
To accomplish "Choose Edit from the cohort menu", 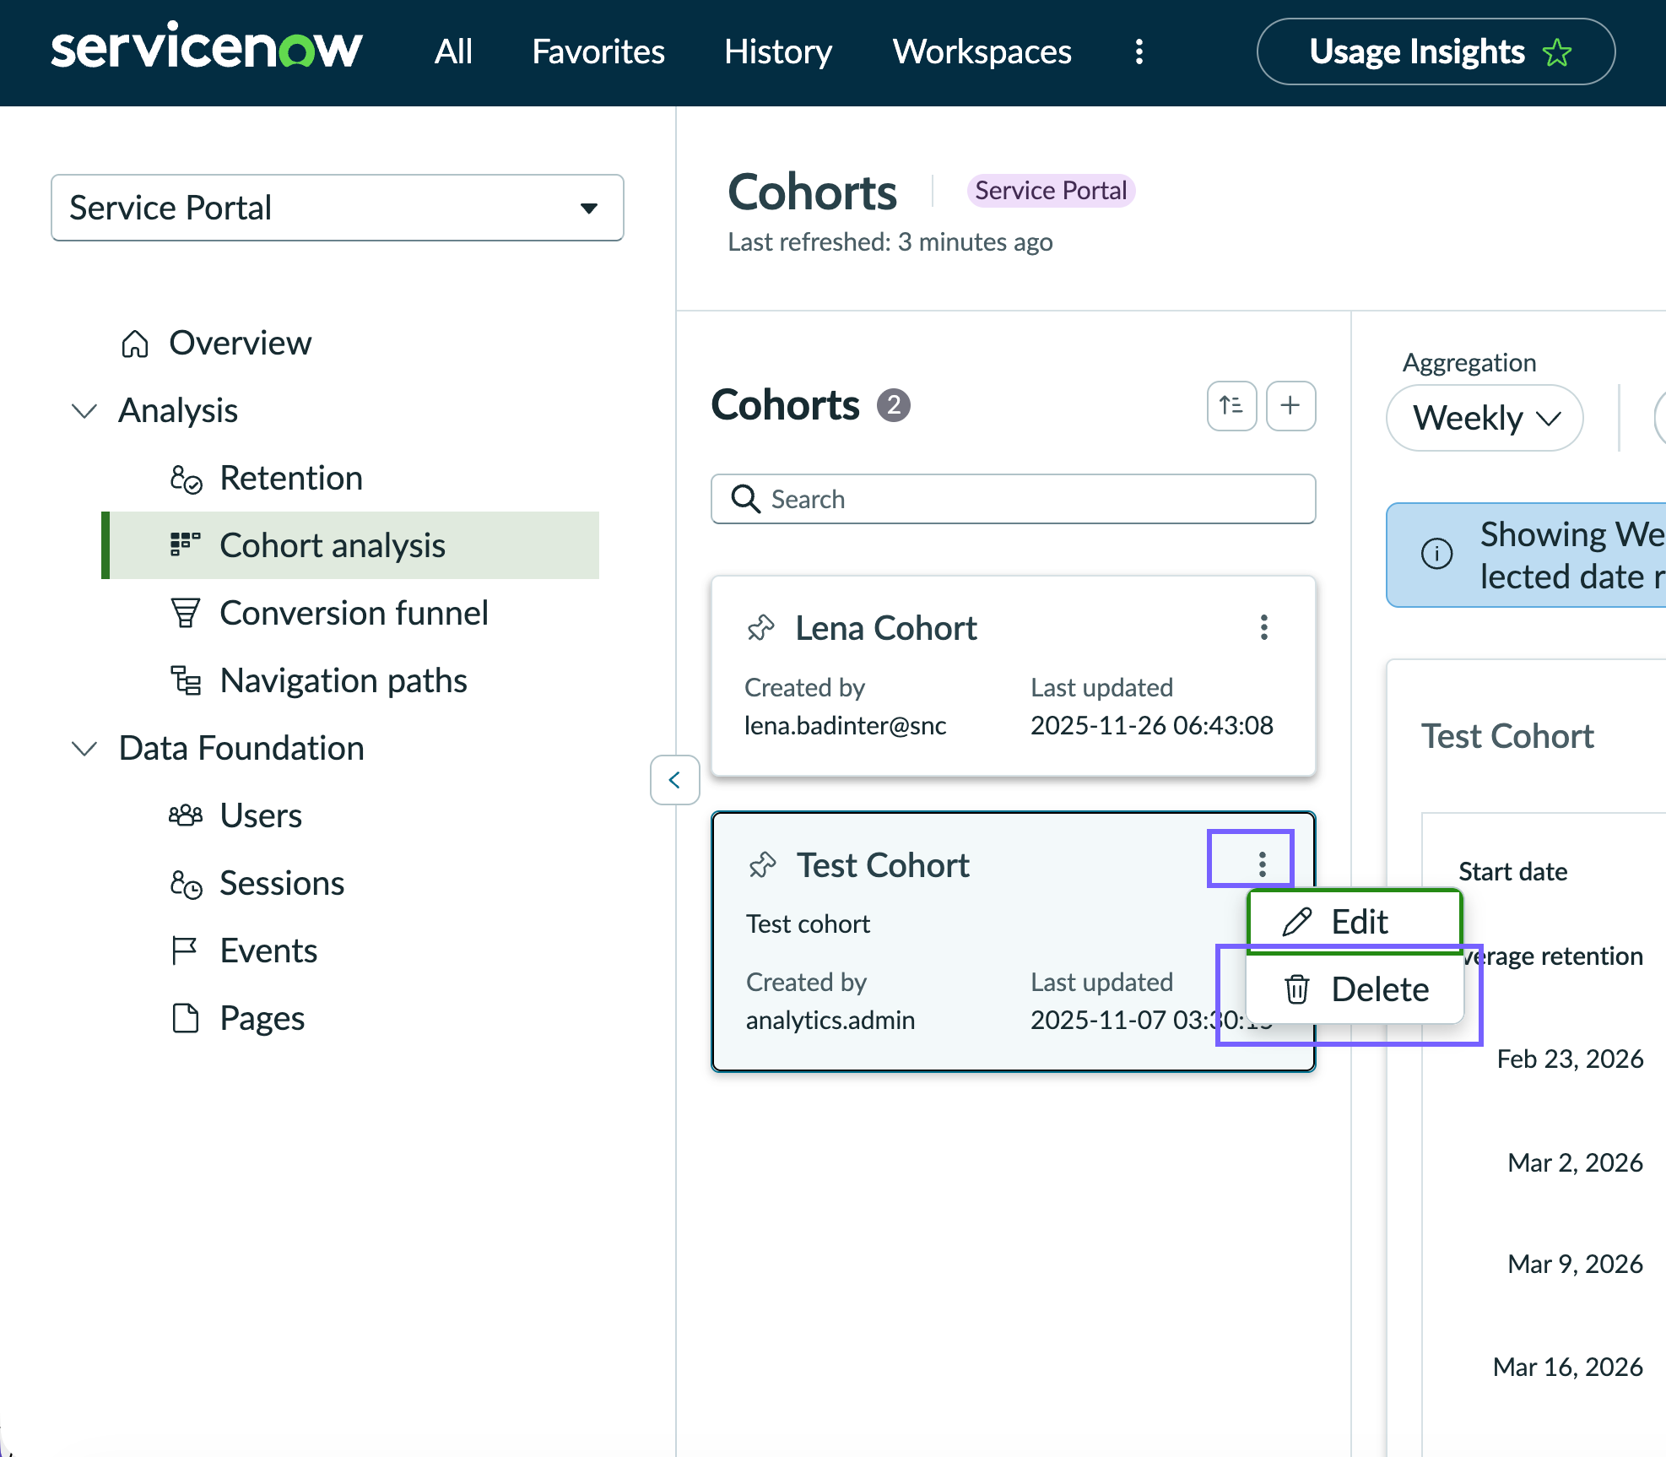I will click(x=1355, y=922).
